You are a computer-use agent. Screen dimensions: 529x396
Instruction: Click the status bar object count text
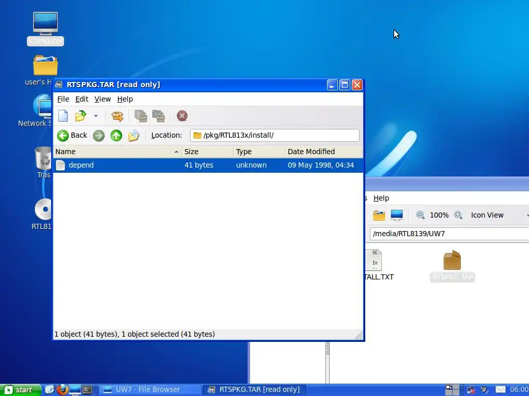[x=135, y=334]
